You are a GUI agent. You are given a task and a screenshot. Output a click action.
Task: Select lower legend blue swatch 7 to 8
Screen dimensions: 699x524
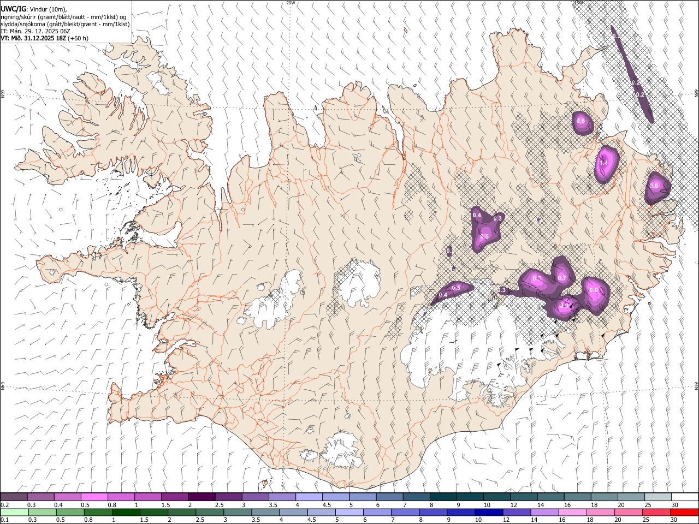(x=405, y=512)
